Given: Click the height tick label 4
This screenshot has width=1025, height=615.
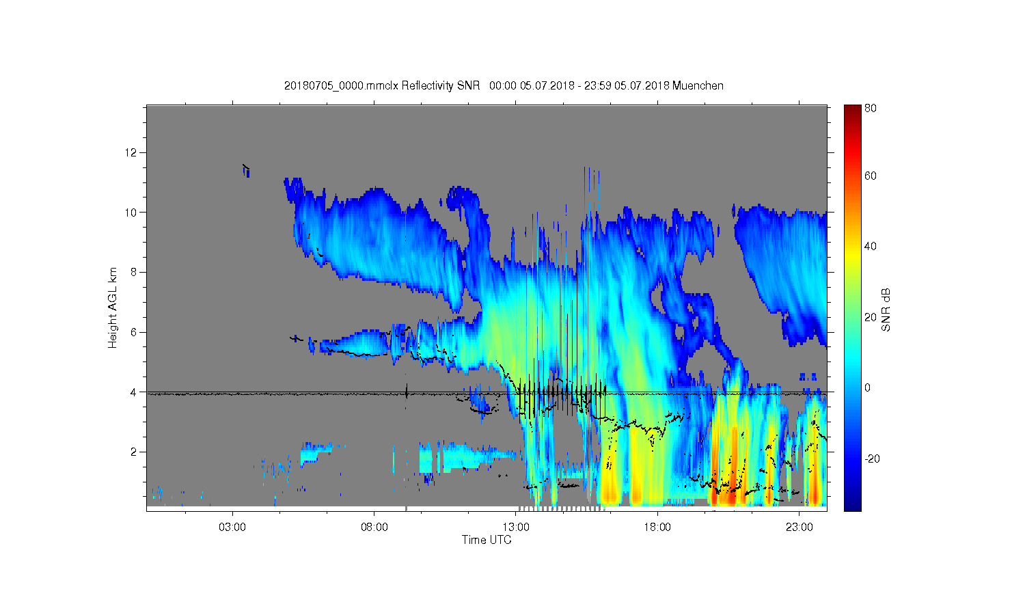Looking at the screenshot, I should (135, 392).
